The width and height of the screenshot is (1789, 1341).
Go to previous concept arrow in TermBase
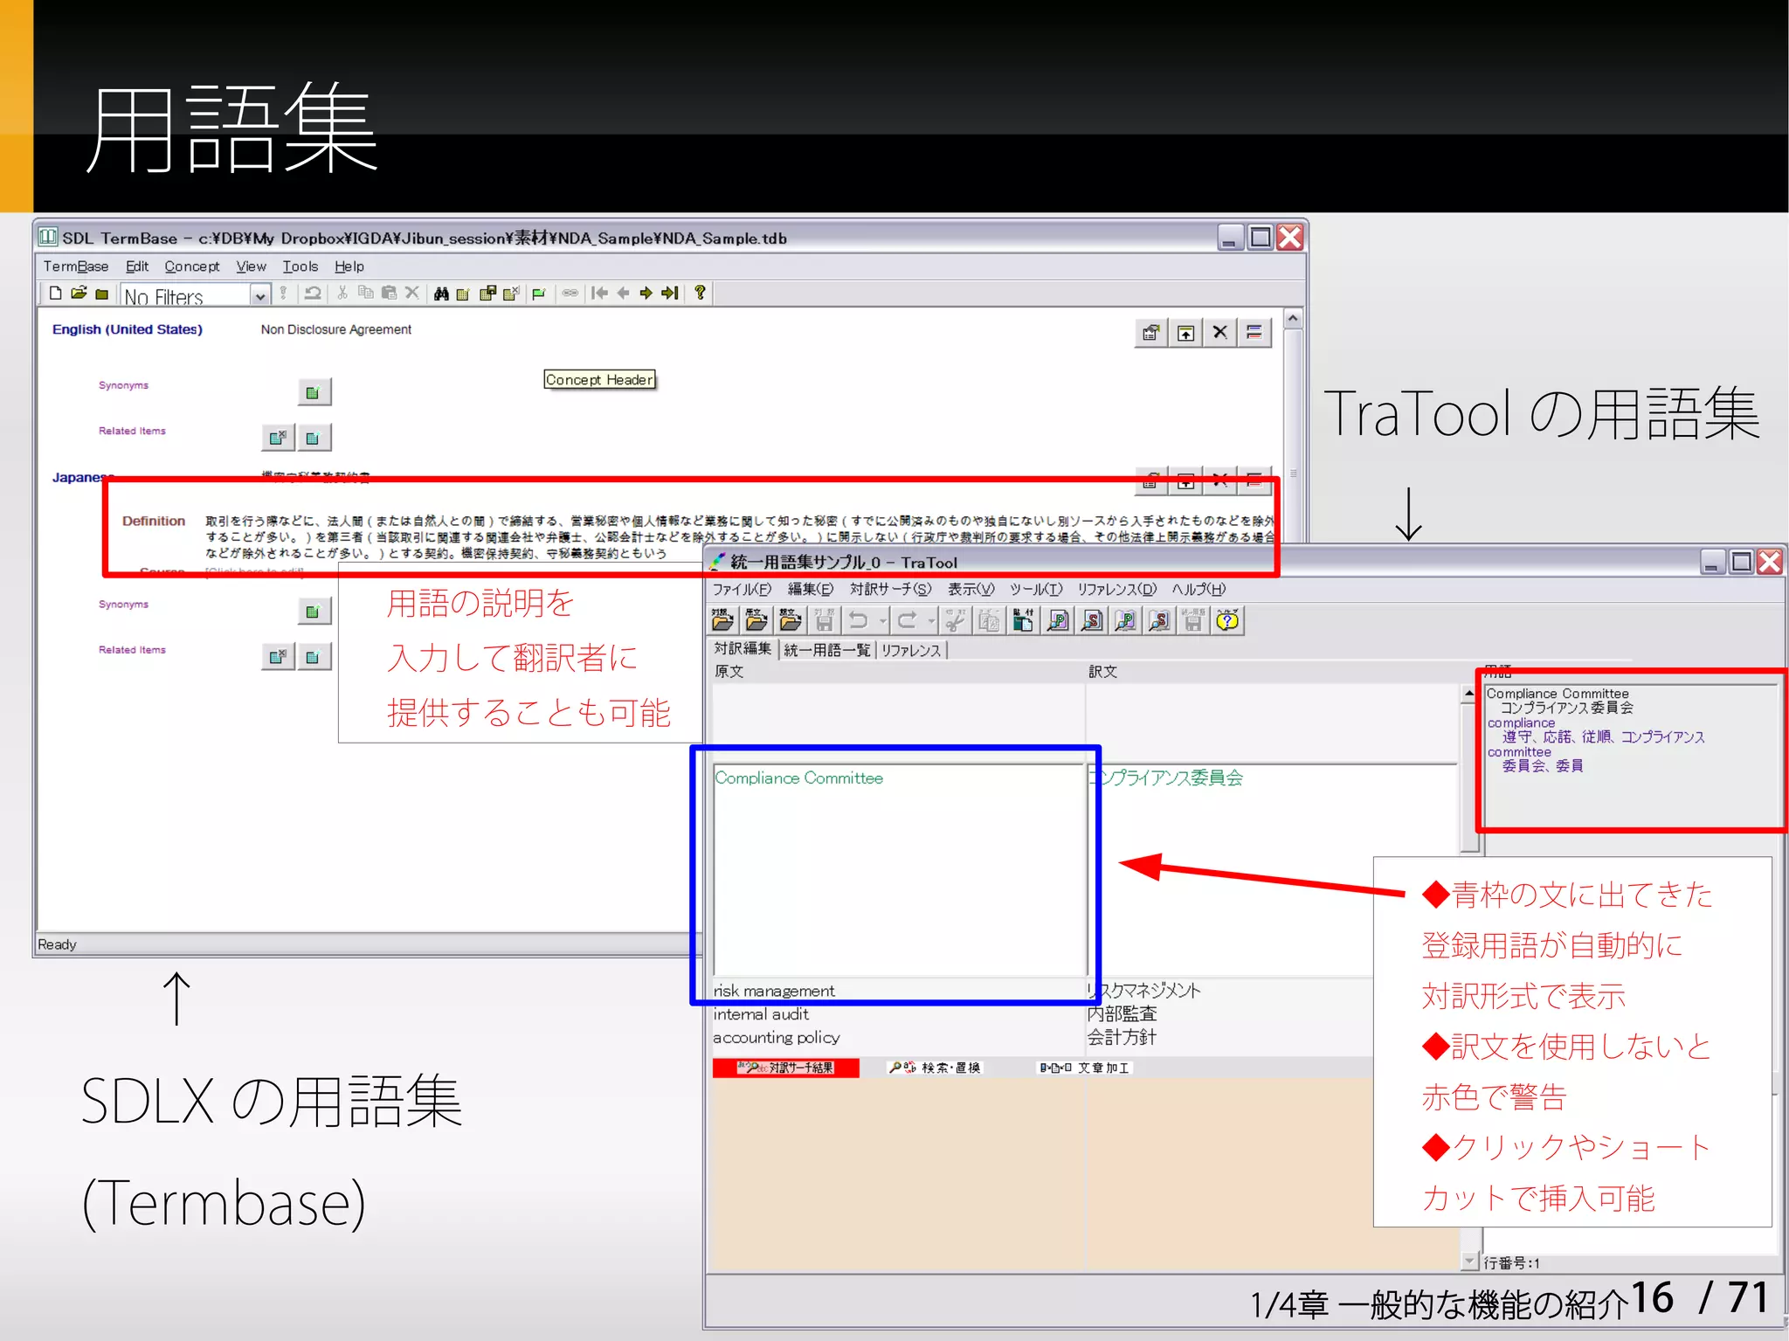pyautogui.click(x=623, y=294)
